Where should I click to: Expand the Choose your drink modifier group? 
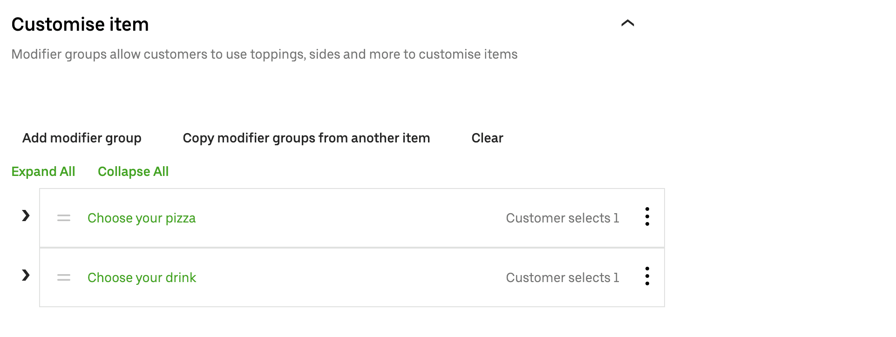[x=25, y=276]
